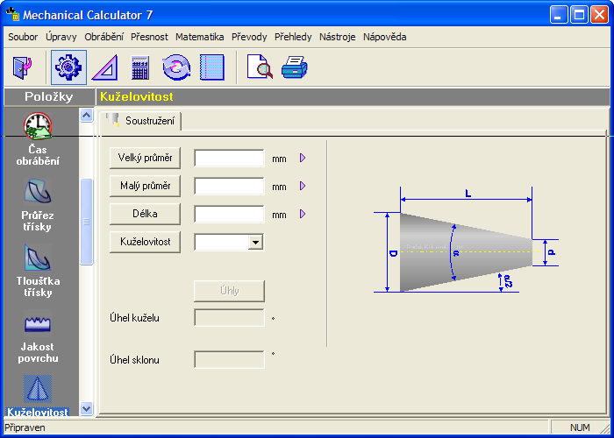Open the Matematika menu
Viewport: 614px width, 438px height.
[x=200, y=37]
